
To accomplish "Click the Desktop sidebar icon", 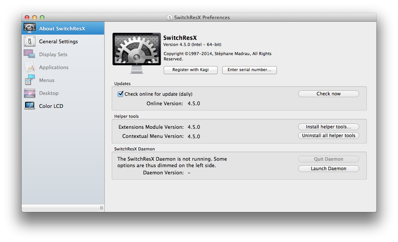I will click(x=30, y=93).
